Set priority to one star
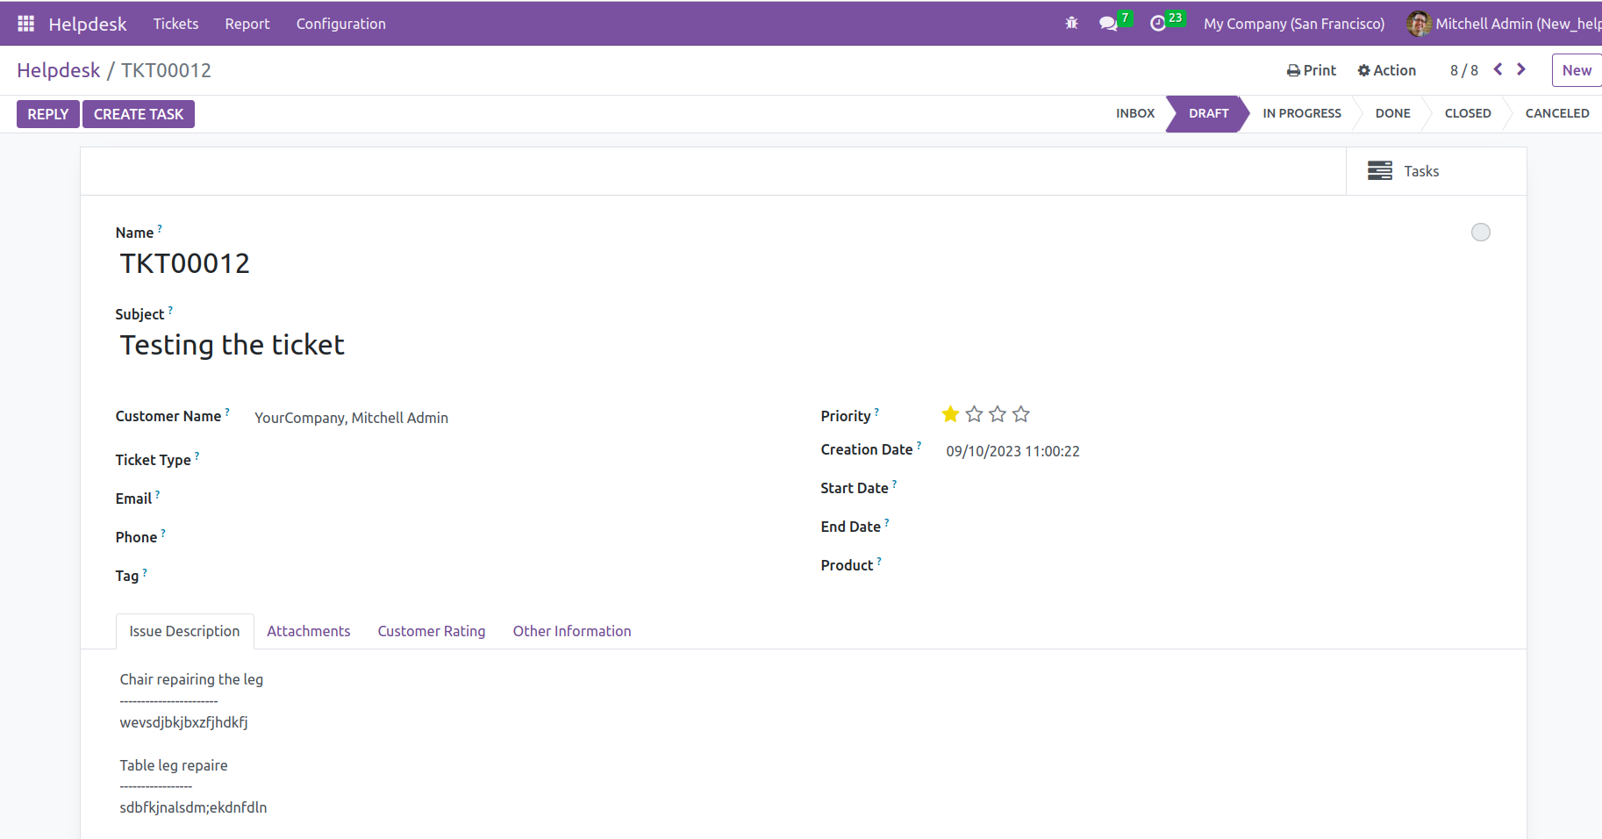The height and width of the screenshot is (839, 1602). pos(950,414)
